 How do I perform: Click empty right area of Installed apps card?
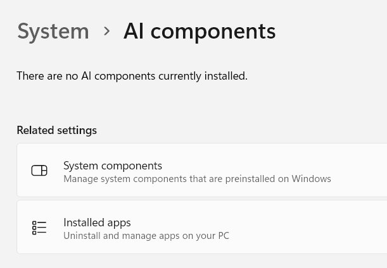point(361,228)
